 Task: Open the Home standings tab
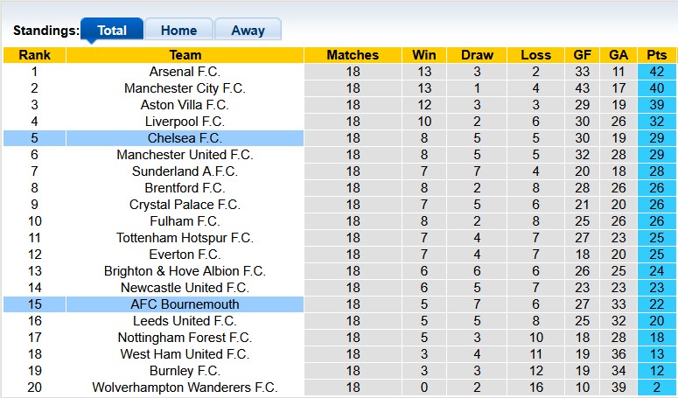click(x=178, y=30)
